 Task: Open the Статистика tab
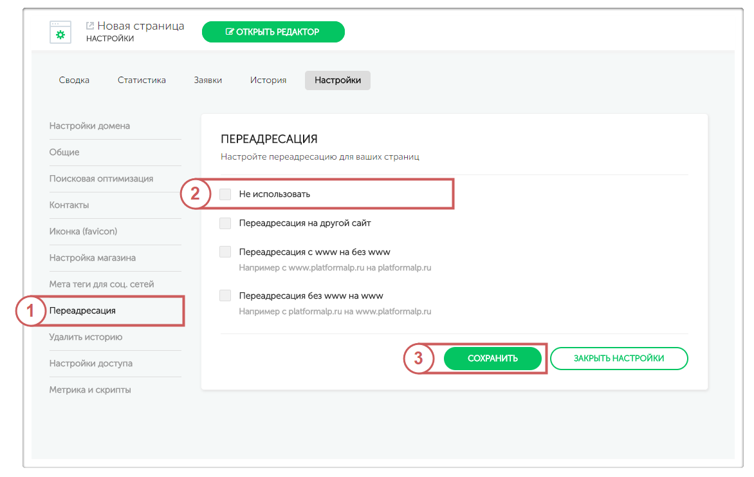click(x=142, y=80)
